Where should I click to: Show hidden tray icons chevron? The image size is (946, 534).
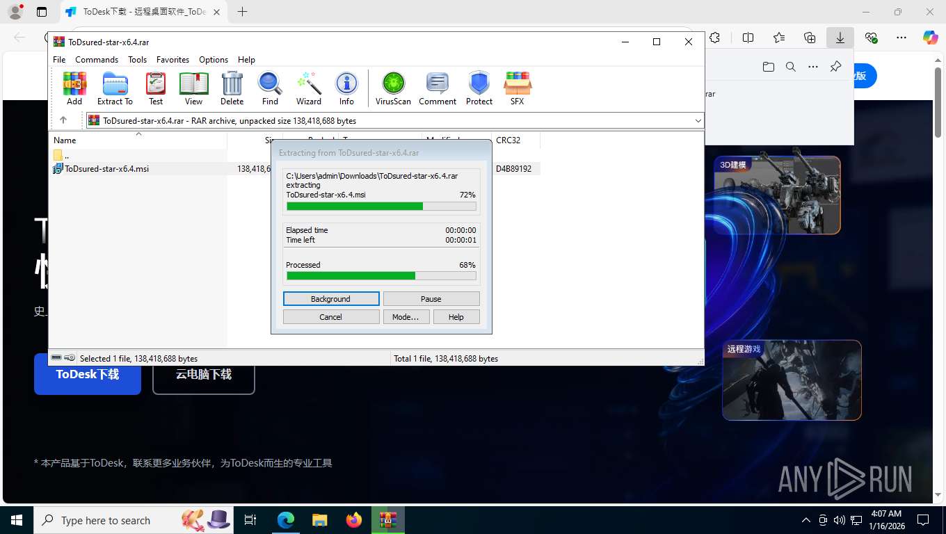pyautogui.click(x=806, y=520)
